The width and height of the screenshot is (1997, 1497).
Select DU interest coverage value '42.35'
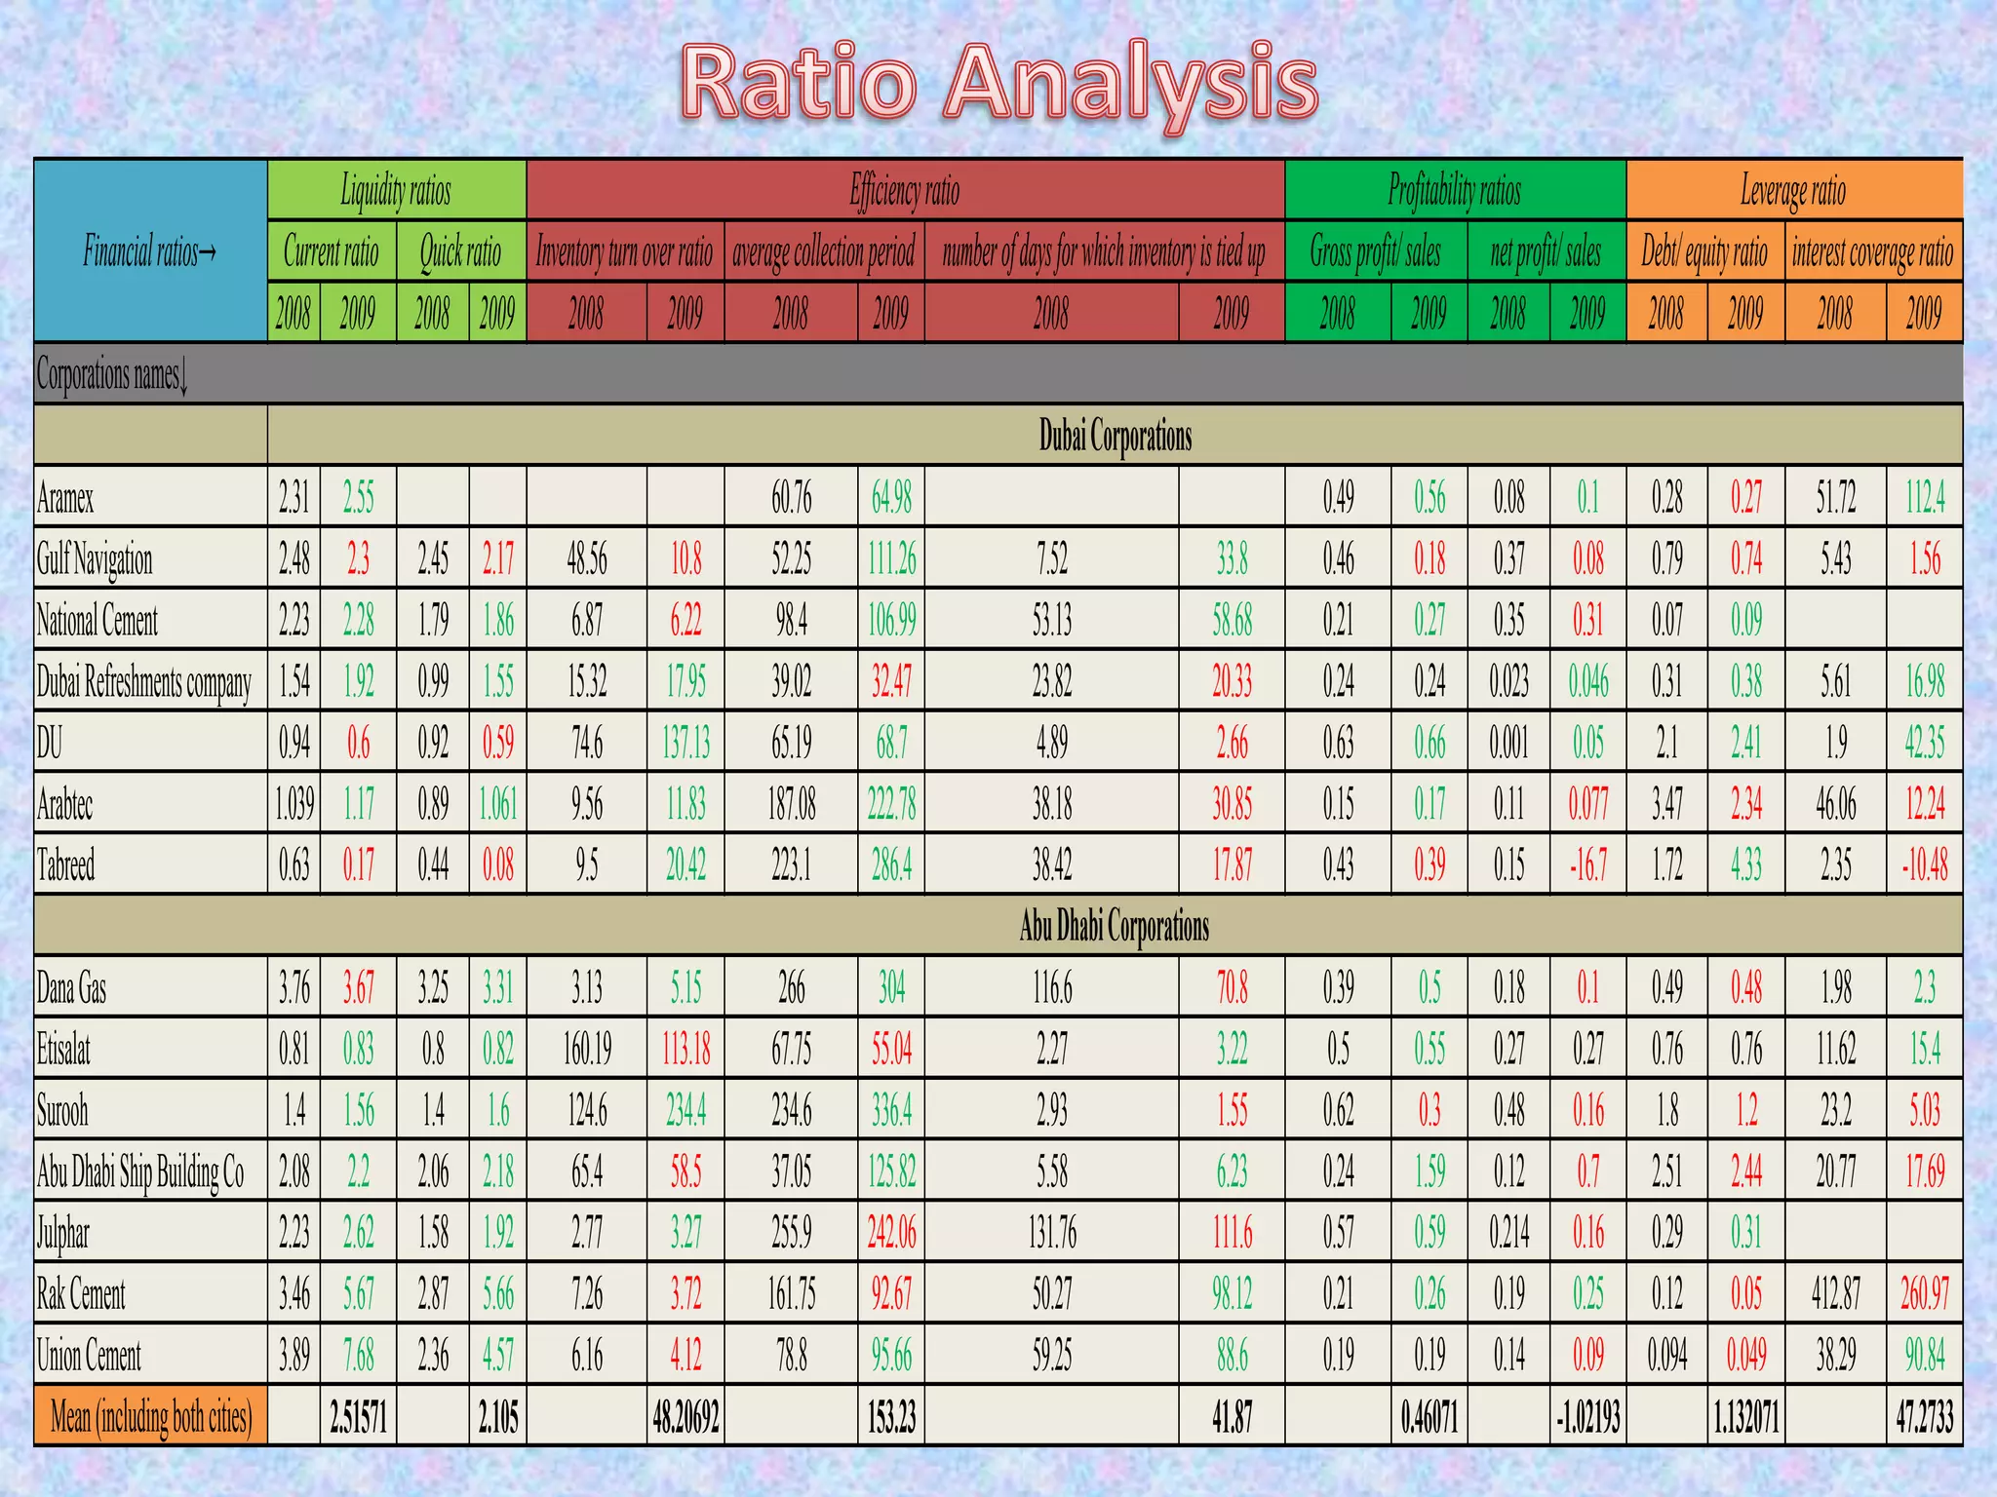point(1925,743)
